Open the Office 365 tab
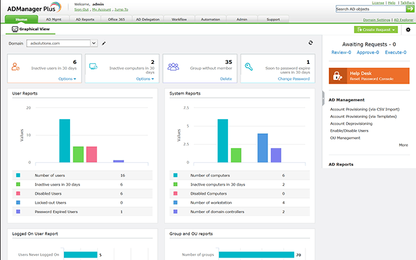Image resolution: width=416 pixels, height=260 pixels. tap(116, 20)
